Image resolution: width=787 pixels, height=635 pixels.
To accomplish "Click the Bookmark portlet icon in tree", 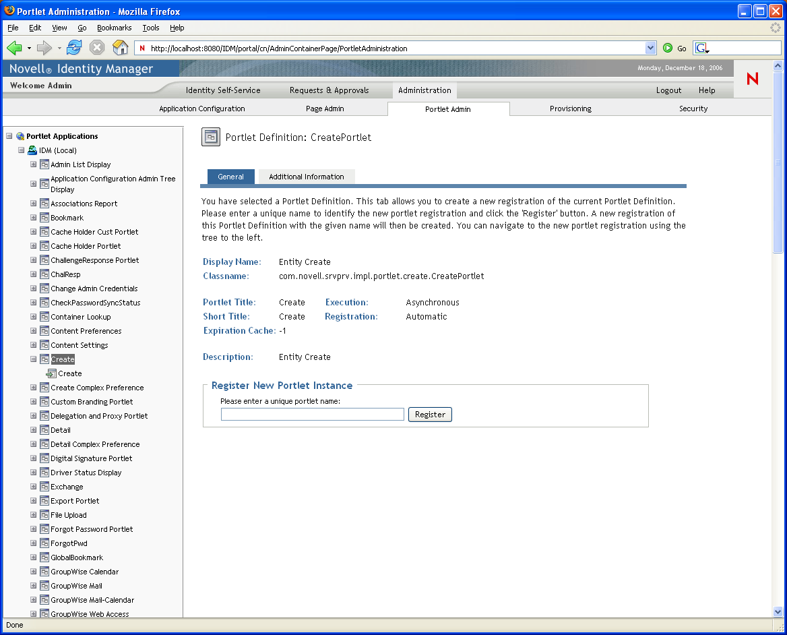I will click(x=44, y=218).
